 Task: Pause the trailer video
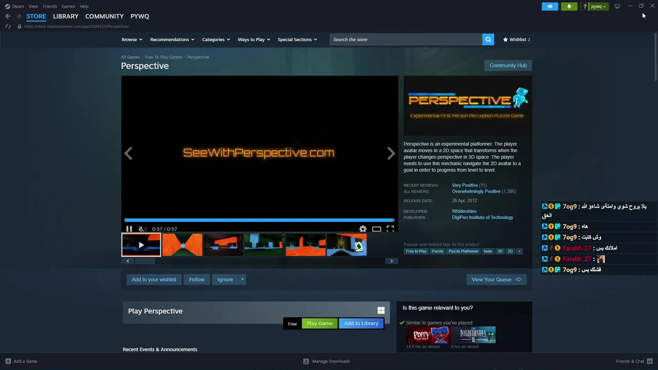129,229
